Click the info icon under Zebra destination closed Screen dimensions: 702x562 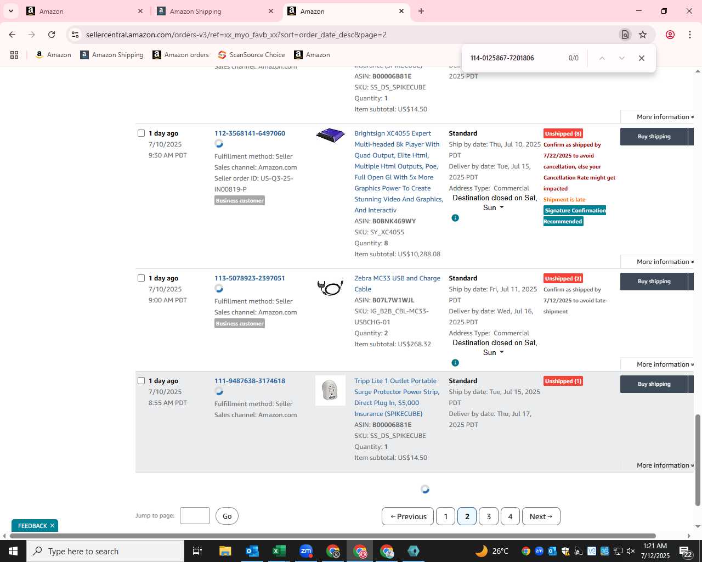pos(455,363)
